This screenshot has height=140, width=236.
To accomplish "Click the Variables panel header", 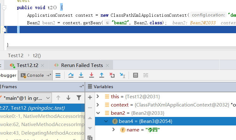I will [161, 87].
